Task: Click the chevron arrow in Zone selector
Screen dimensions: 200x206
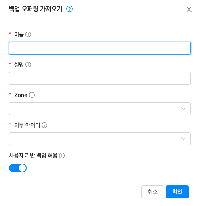Action: pyautogui.click(x=183, y=109)
